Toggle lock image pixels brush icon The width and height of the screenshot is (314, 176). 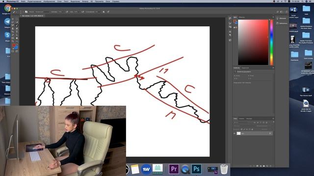(x=244, y=129)
